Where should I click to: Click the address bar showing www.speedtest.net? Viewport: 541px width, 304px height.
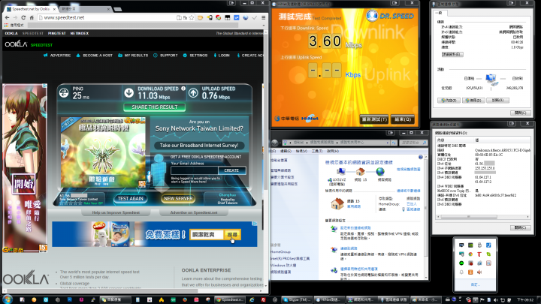(107, 17)
